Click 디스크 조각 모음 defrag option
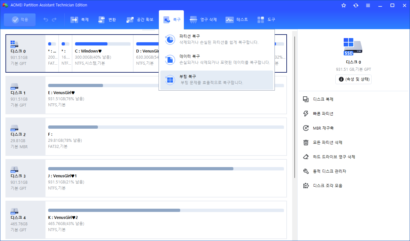The width and height of the screenshot is (410, 241). pos(327,186)
